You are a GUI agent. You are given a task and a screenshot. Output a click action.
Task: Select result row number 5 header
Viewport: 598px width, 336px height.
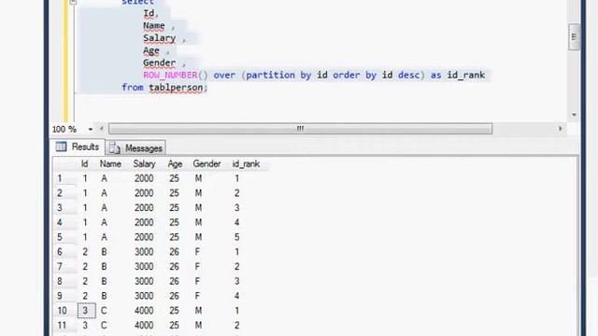(x=64, y=237)
